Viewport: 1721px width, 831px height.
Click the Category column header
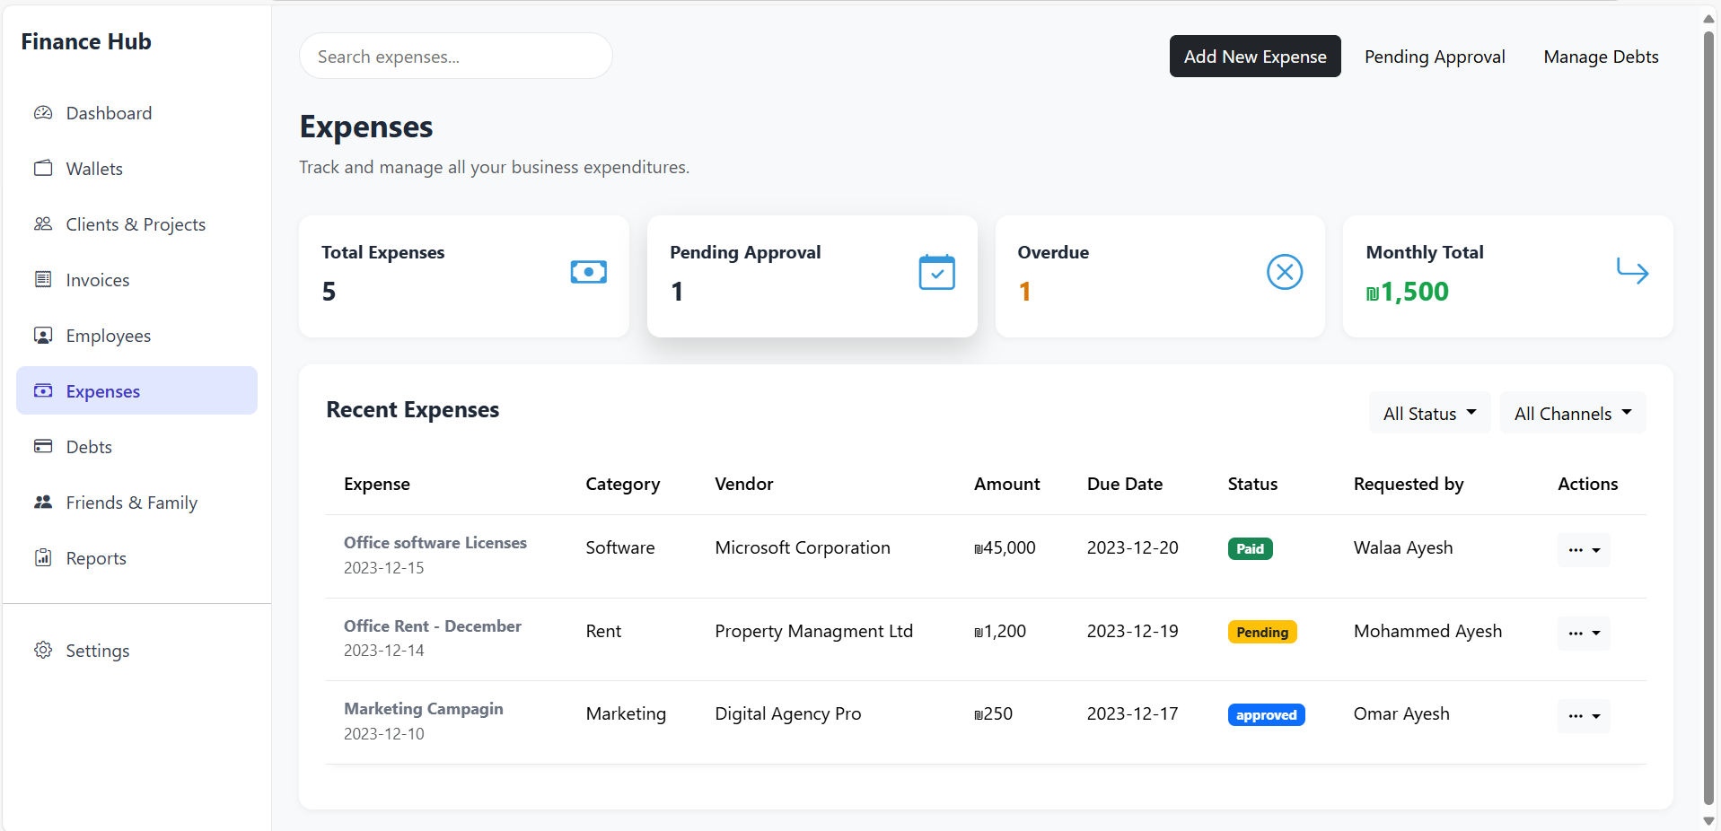click(x=623, y=484)
